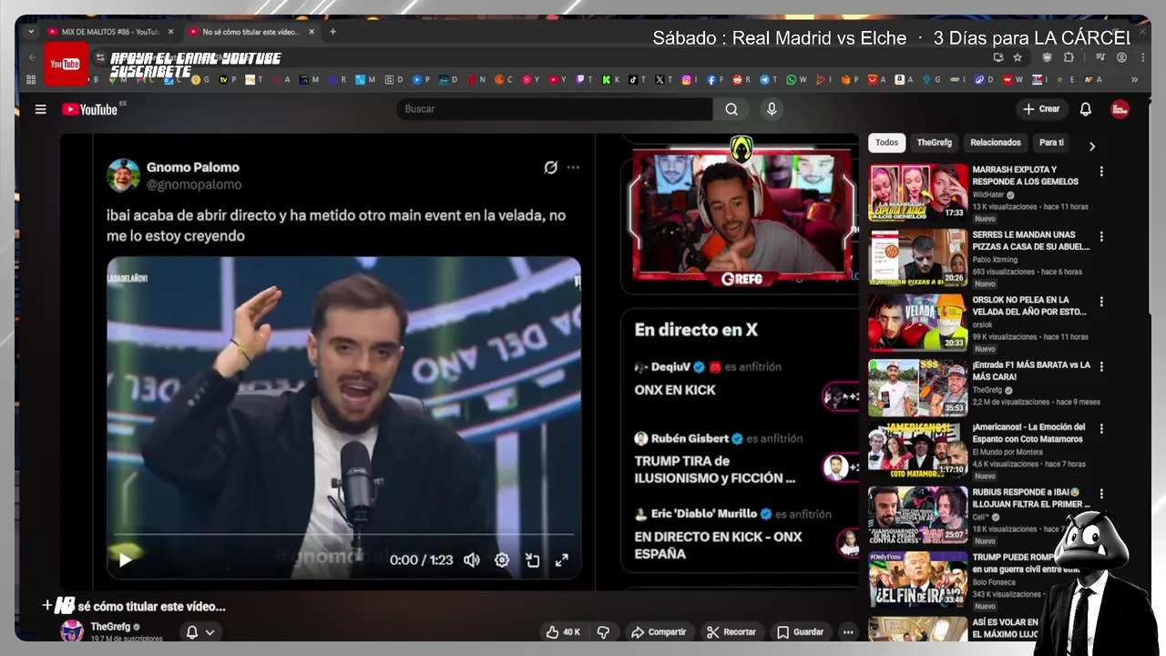Viewport: 1166px width, 656px height.
Task: Click the search magnifier button
Action: 731,109
